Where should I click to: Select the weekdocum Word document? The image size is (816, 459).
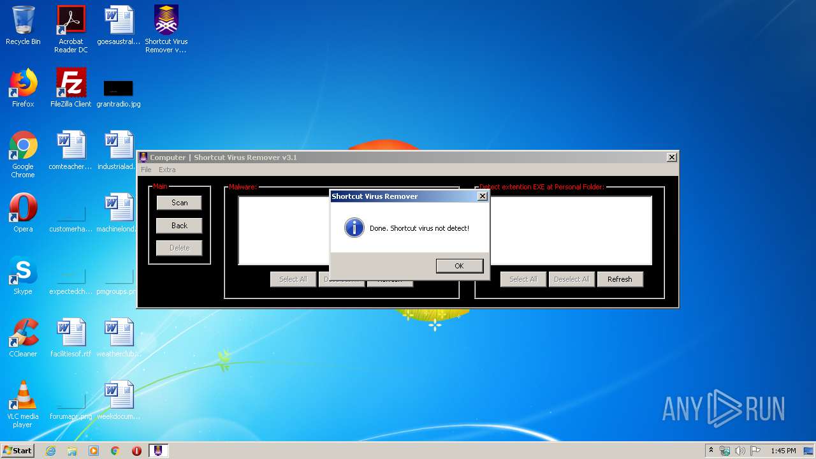pyautogui.click(x=119, y=400)
